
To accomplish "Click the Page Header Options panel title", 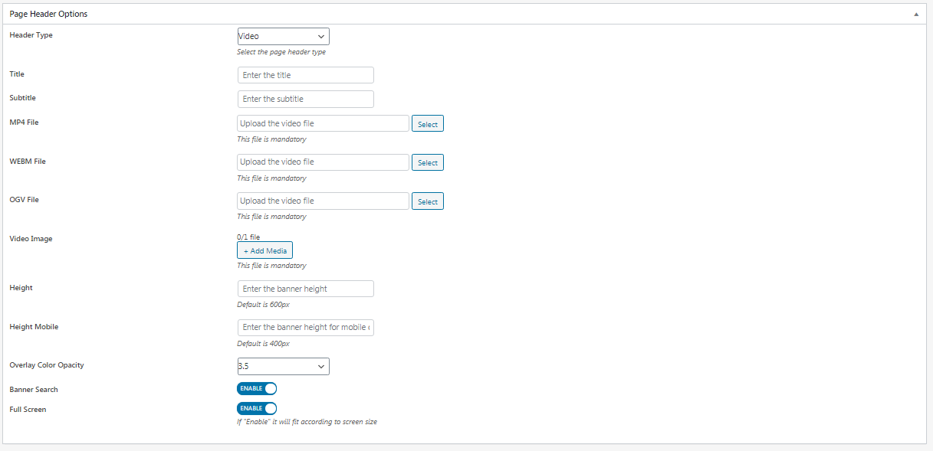I will click(48, 14).
